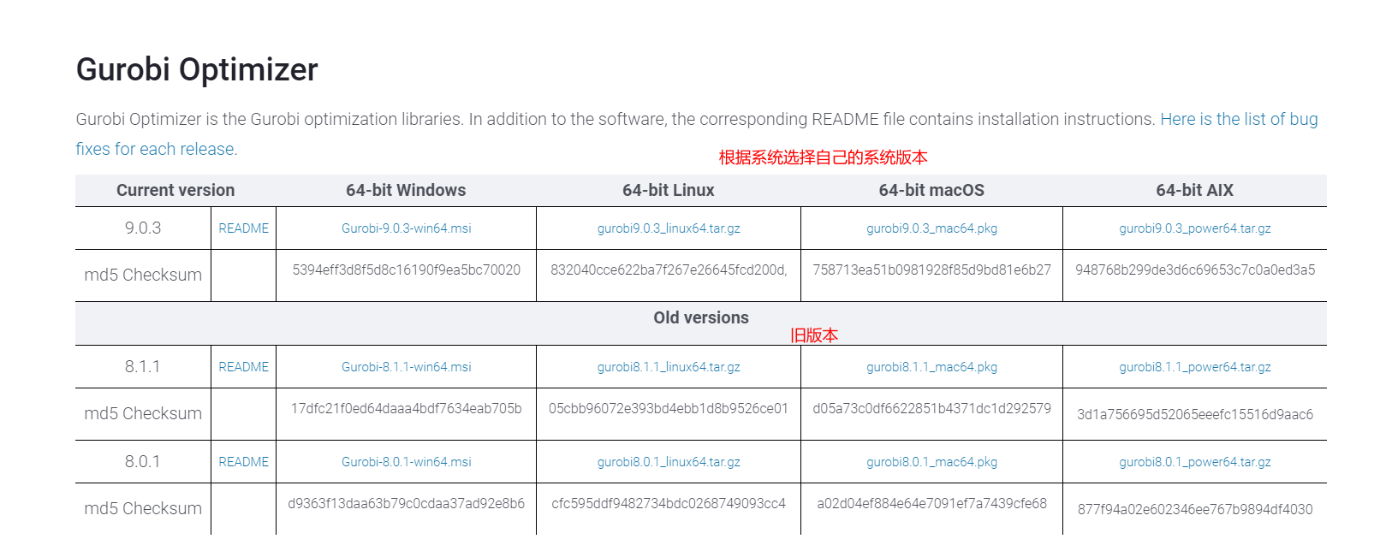Open the bug fixes list link
The image size is (1380, 551).
pos(1239,120)
